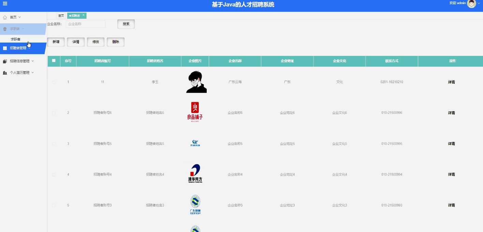Image resolution: width=483 pixels, height=232 pixels.
Task: Click the 修改 button
Action: [96, 42]
